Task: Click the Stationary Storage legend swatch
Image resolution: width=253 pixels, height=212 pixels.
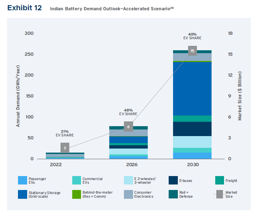Action: click(23, 194)
